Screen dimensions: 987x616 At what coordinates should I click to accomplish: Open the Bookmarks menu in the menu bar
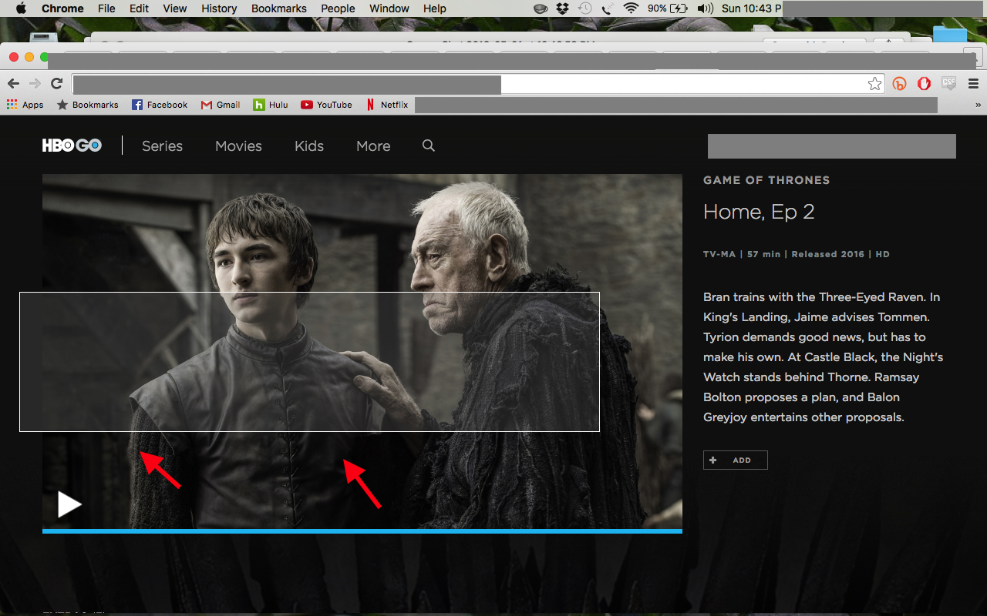tap(279, 8)
